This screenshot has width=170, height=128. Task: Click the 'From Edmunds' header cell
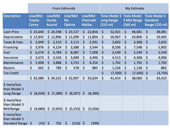64,9
